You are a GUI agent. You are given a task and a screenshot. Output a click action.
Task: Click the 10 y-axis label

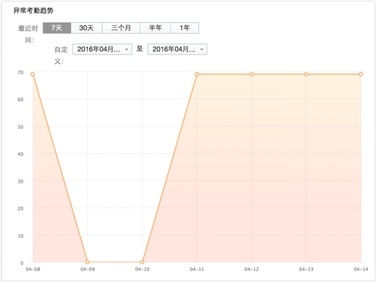point(20,236)
